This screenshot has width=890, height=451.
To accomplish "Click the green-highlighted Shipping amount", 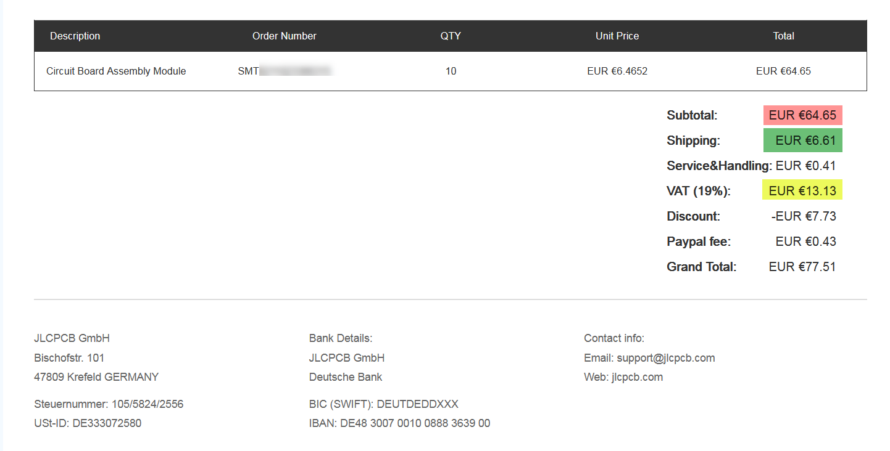I will [x=802, y=140].
